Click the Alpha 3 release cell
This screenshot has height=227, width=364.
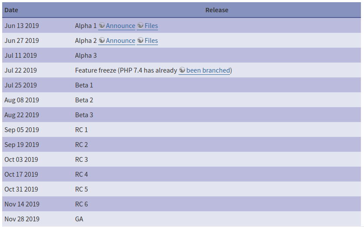pos(86,56)
